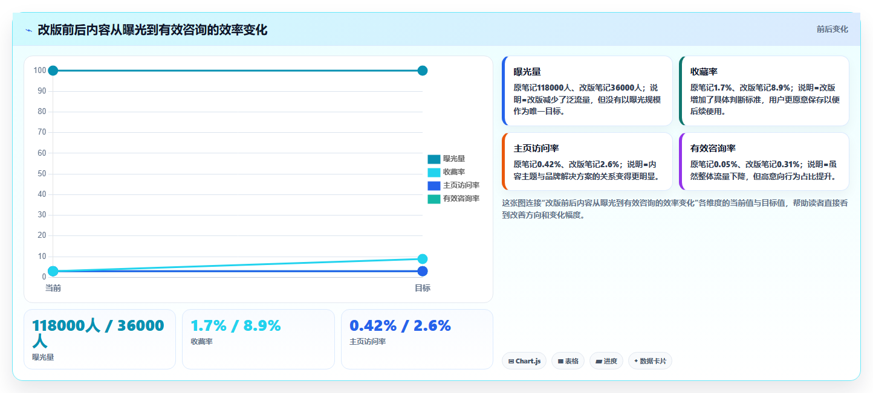The image size is (873, 393).
Task: Click the 前后变化 label in header
Action: 832,29
